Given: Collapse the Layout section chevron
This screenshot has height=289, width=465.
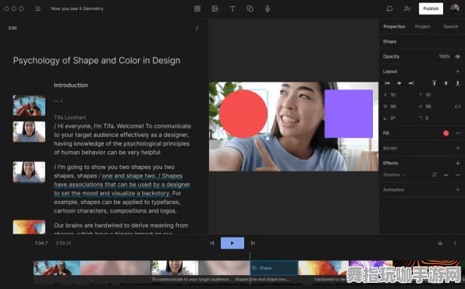Looking at the screenshot, I should point(457,72).
